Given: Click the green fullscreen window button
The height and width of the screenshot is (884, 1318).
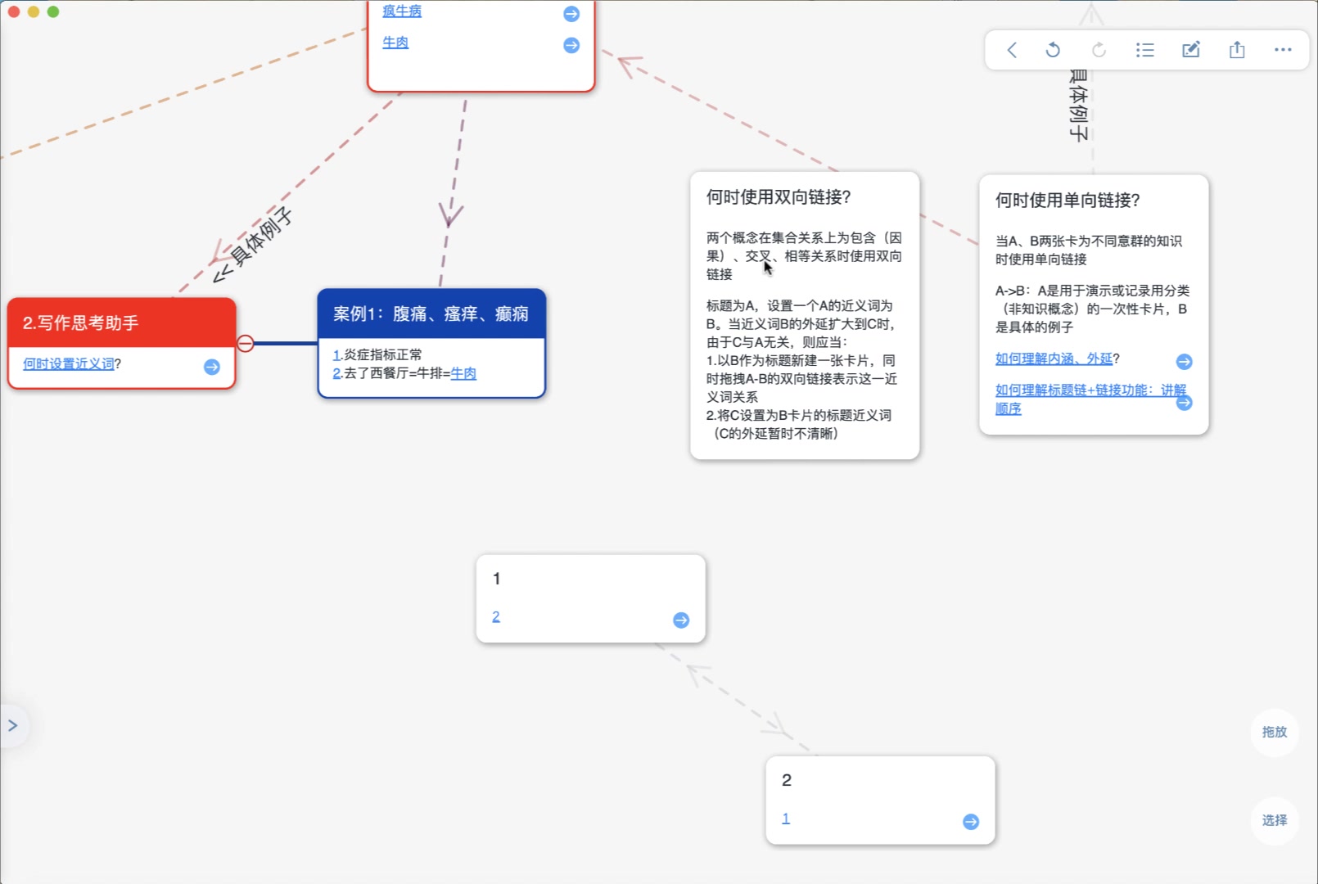Looking at the screenshot, I should pos(53,11).
